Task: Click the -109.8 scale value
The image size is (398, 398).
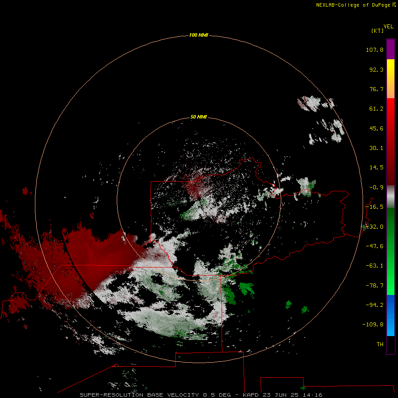Action: pos(373,325)
